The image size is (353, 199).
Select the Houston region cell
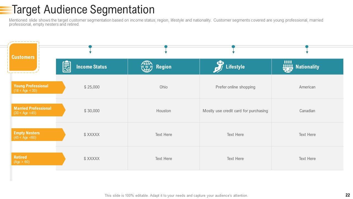(164, 111)
